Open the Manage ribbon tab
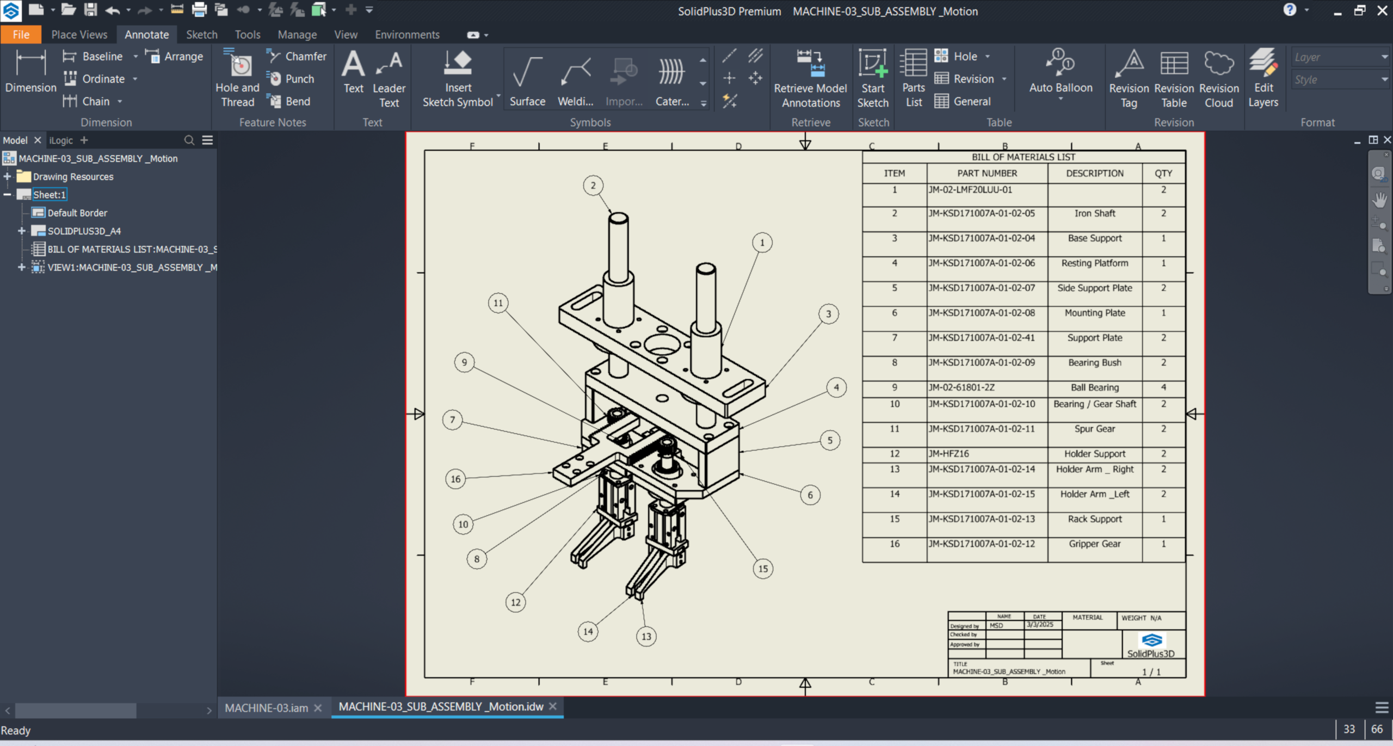The height and width of the screenshot is (746, 1393). pyautogui.click(x=297, y=35)
